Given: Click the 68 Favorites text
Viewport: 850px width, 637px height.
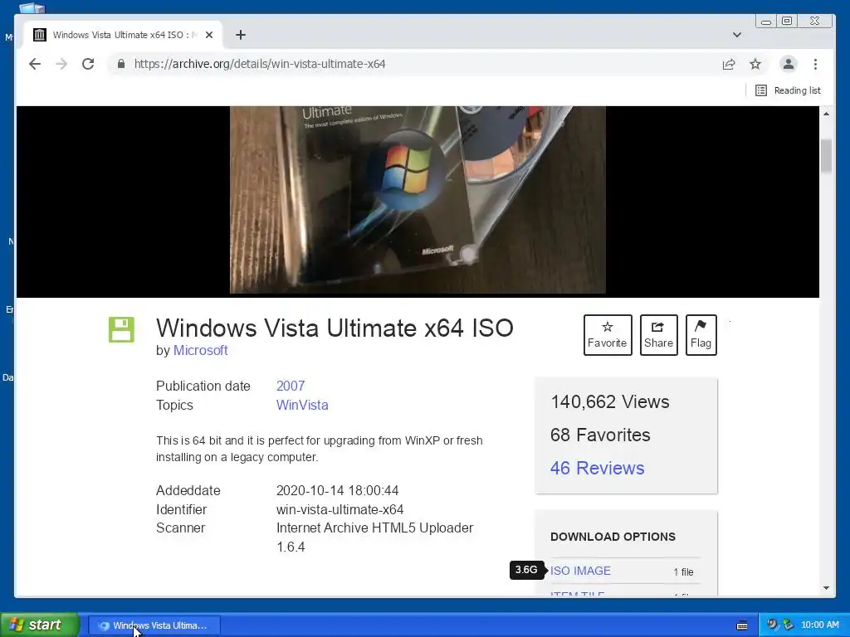Looking at the screenshot, I should [600, 435].
